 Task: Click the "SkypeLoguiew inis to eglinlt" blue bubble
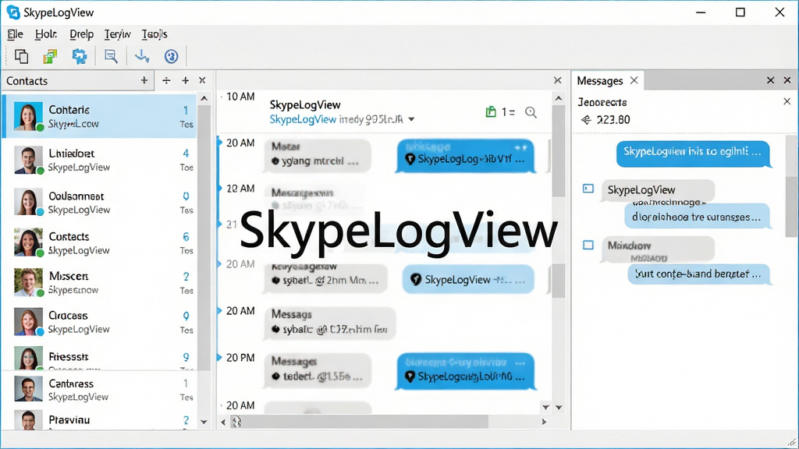tap(693, 154)
